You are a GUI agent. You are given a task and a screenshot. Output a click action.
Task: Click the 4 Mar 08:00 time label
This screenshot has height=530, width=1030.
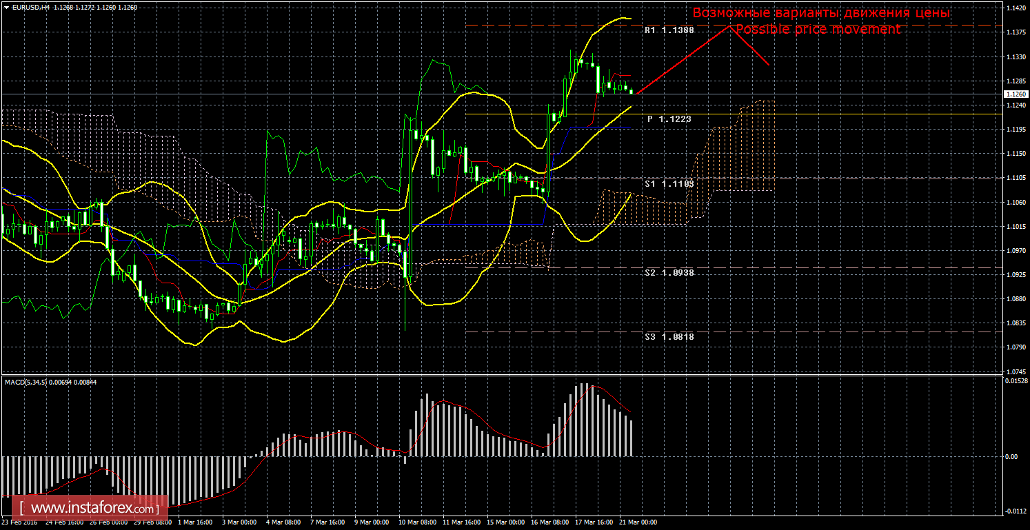pyautogui.click(x=283, y=523)
